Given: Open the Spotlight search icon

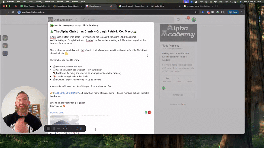Looking at the screenshot, I should tap(231, 2).
